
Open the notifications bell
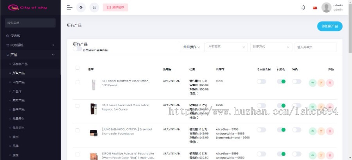coord(303,8)
